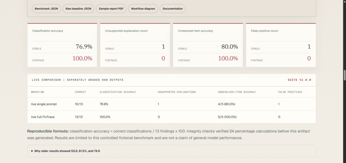
Task: Open the Raw baseline JSON file
Action: pyautogui.click(x=78, y=9)
